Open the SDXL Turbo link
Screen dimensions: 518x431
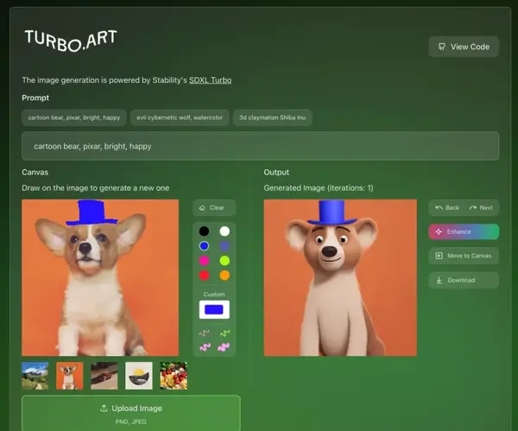point(210,80)
